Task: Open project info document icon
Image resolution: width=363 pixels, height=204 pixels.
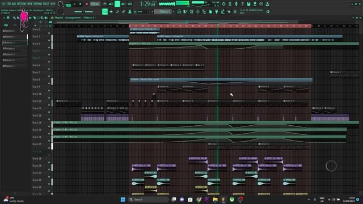Action: click(x=210, y=11)
